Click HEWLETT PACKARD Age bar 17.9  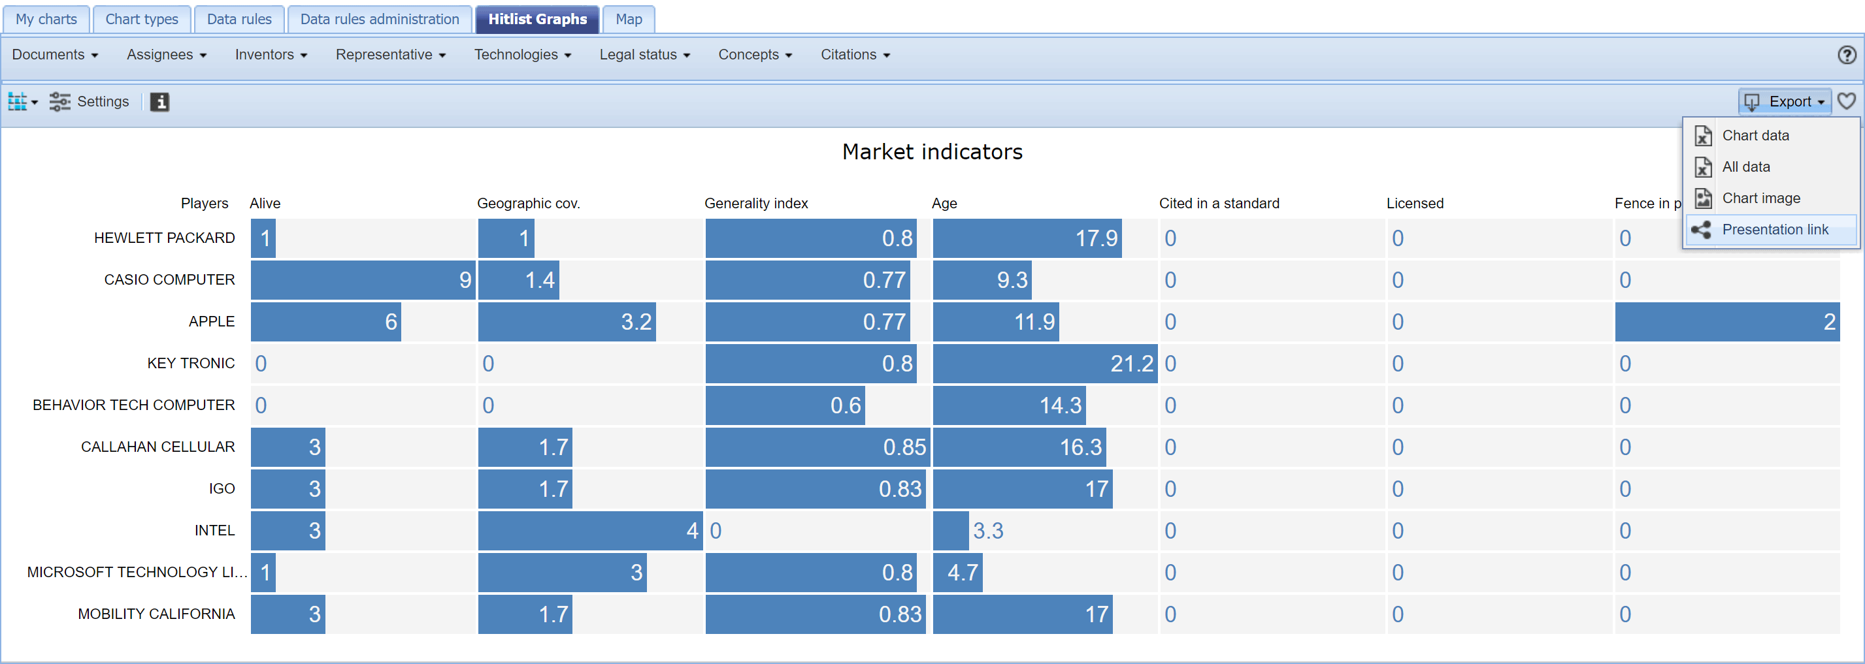click(1027, 238)
